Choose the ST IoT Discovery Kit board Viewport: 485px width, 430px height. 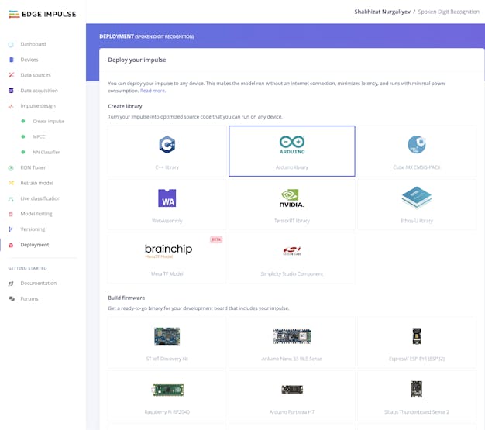tap(167, 336)
